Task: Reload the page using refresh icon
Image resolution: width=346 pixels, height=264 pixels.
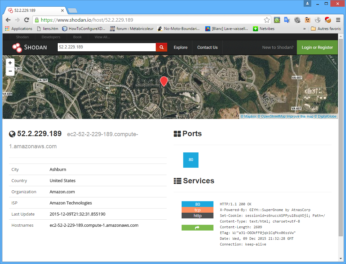Action: [x=26, y=20]
